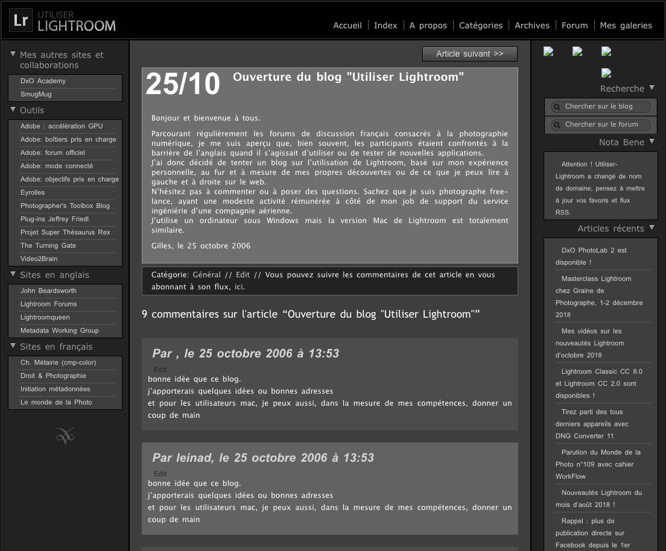Open 'Parution du Monde de la Photo n°109' article
The width and height of the screenshot is (666, 551).
(598, 464)
